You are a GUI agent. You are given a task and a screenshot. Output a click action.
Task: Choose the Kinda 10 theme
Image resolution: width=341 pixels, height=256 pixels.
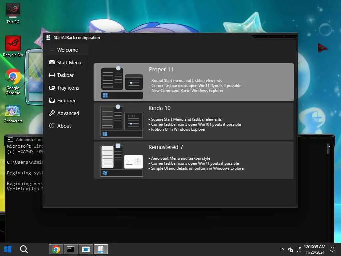[193, 121]
